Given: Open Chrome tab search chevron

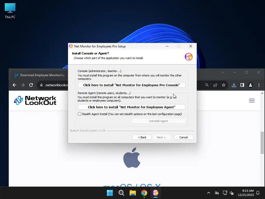Looking at the screenshot, I should (223, 72).
